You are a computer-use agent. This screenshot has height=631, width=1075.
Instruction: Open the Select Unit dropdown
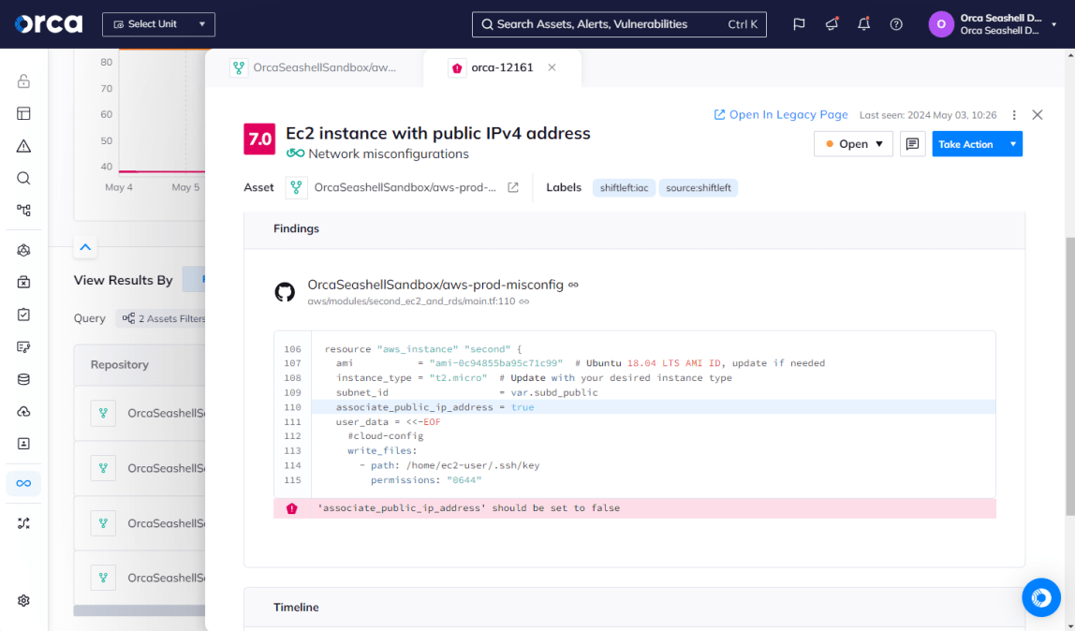click(158, 24)
